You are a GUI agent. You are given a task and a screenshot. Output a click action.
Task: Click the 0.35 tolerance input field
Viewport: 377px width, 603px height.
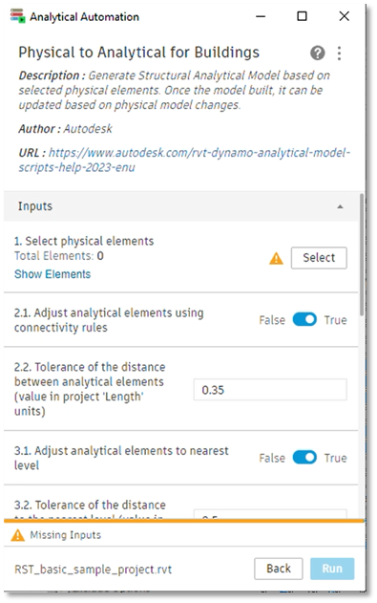270,390
